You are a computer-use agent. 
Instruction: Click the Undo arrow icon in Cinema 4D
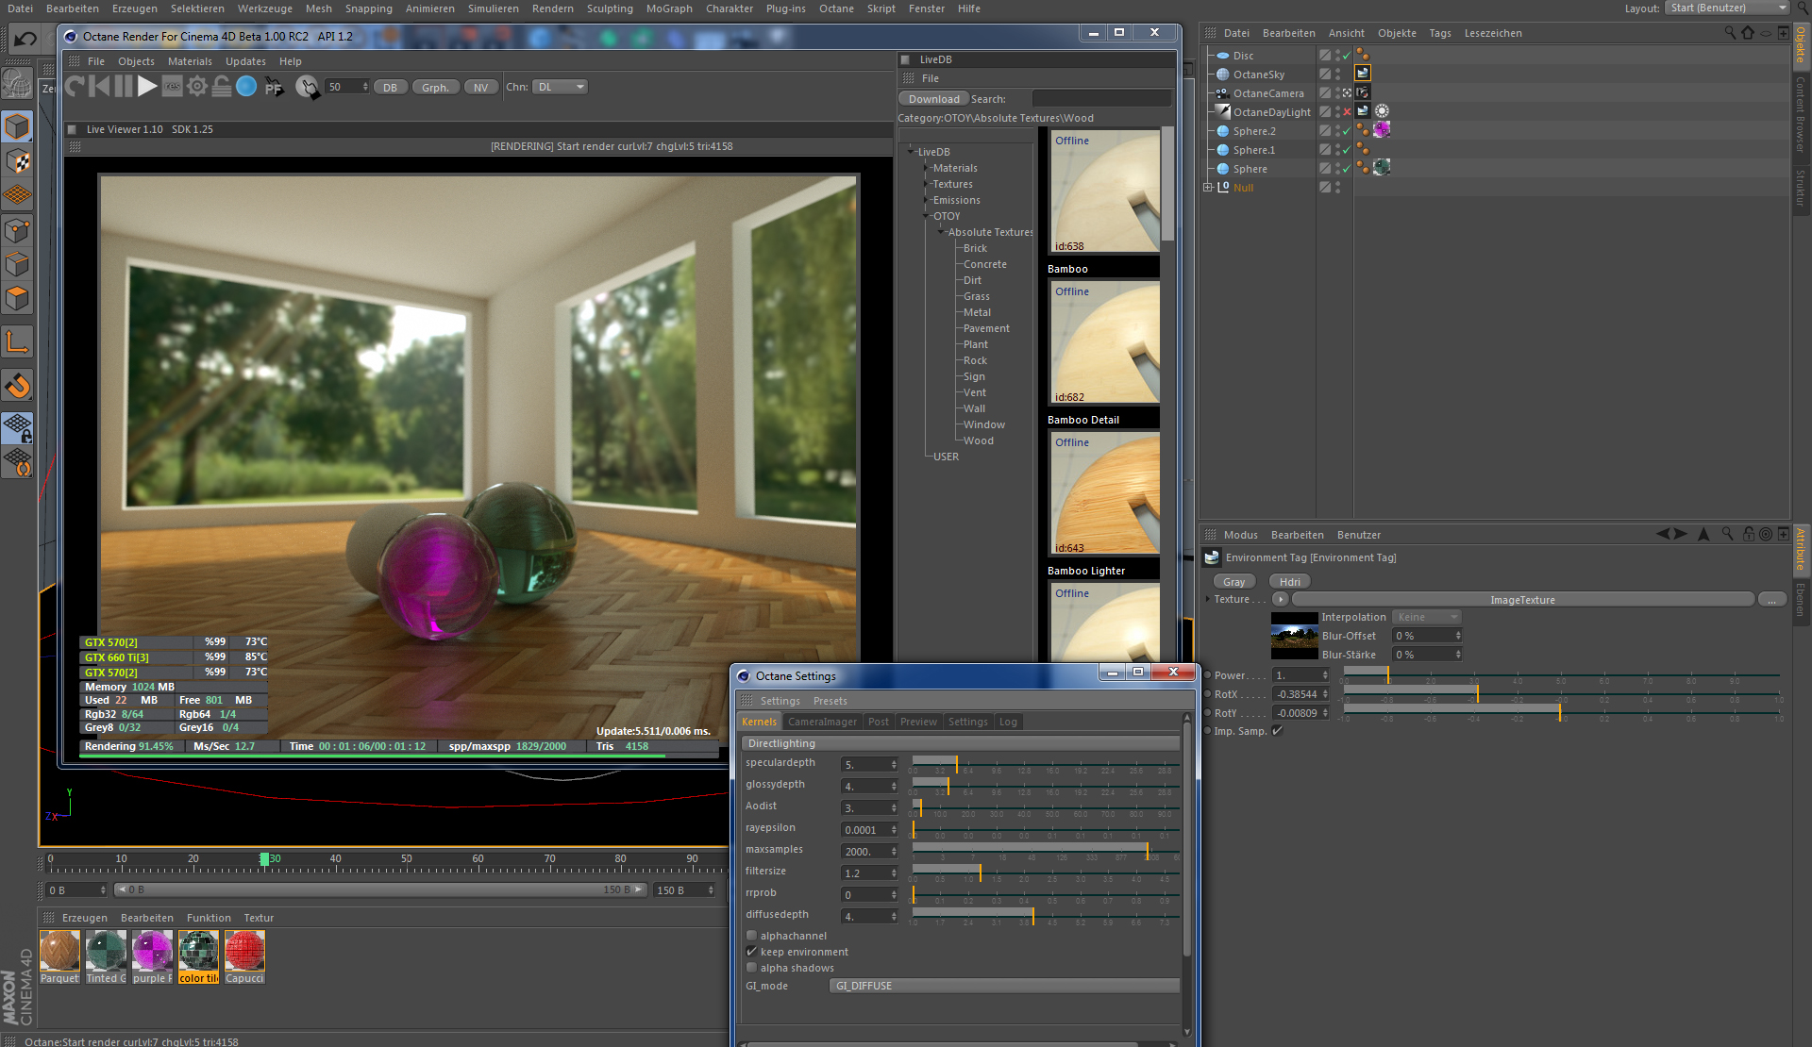[25, 39]
